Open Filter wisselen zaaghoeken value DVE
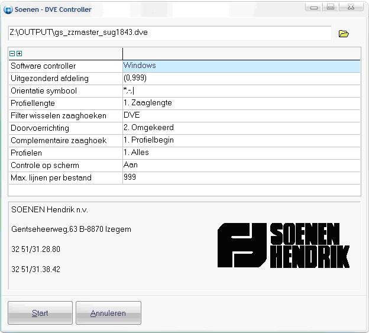 [x=241, y=116]
